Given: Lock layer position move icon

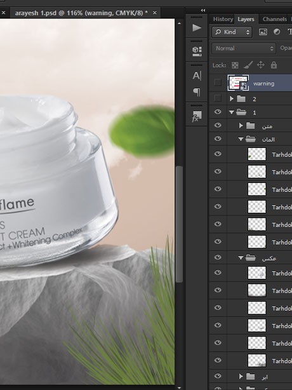Looking at the screenshot, I should click(x=260, y=65).
